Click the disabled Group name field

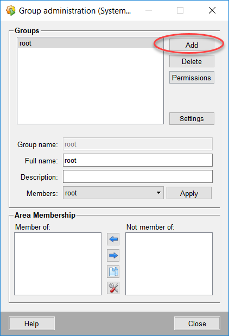(x=138, y=144)
